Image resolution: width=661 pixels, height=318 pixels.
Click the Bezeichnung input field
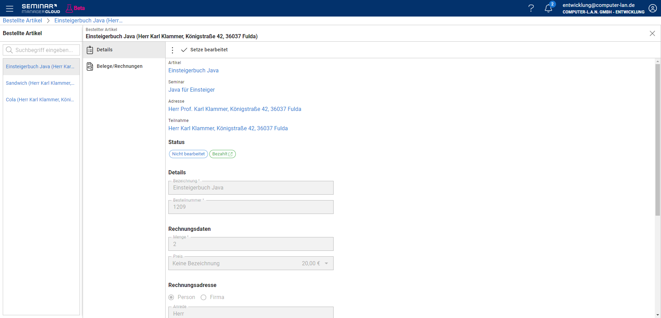point(251,188)
